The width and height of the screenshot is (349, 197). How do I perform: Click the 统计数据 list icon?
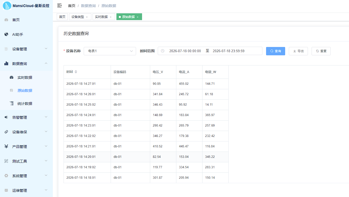12,104
